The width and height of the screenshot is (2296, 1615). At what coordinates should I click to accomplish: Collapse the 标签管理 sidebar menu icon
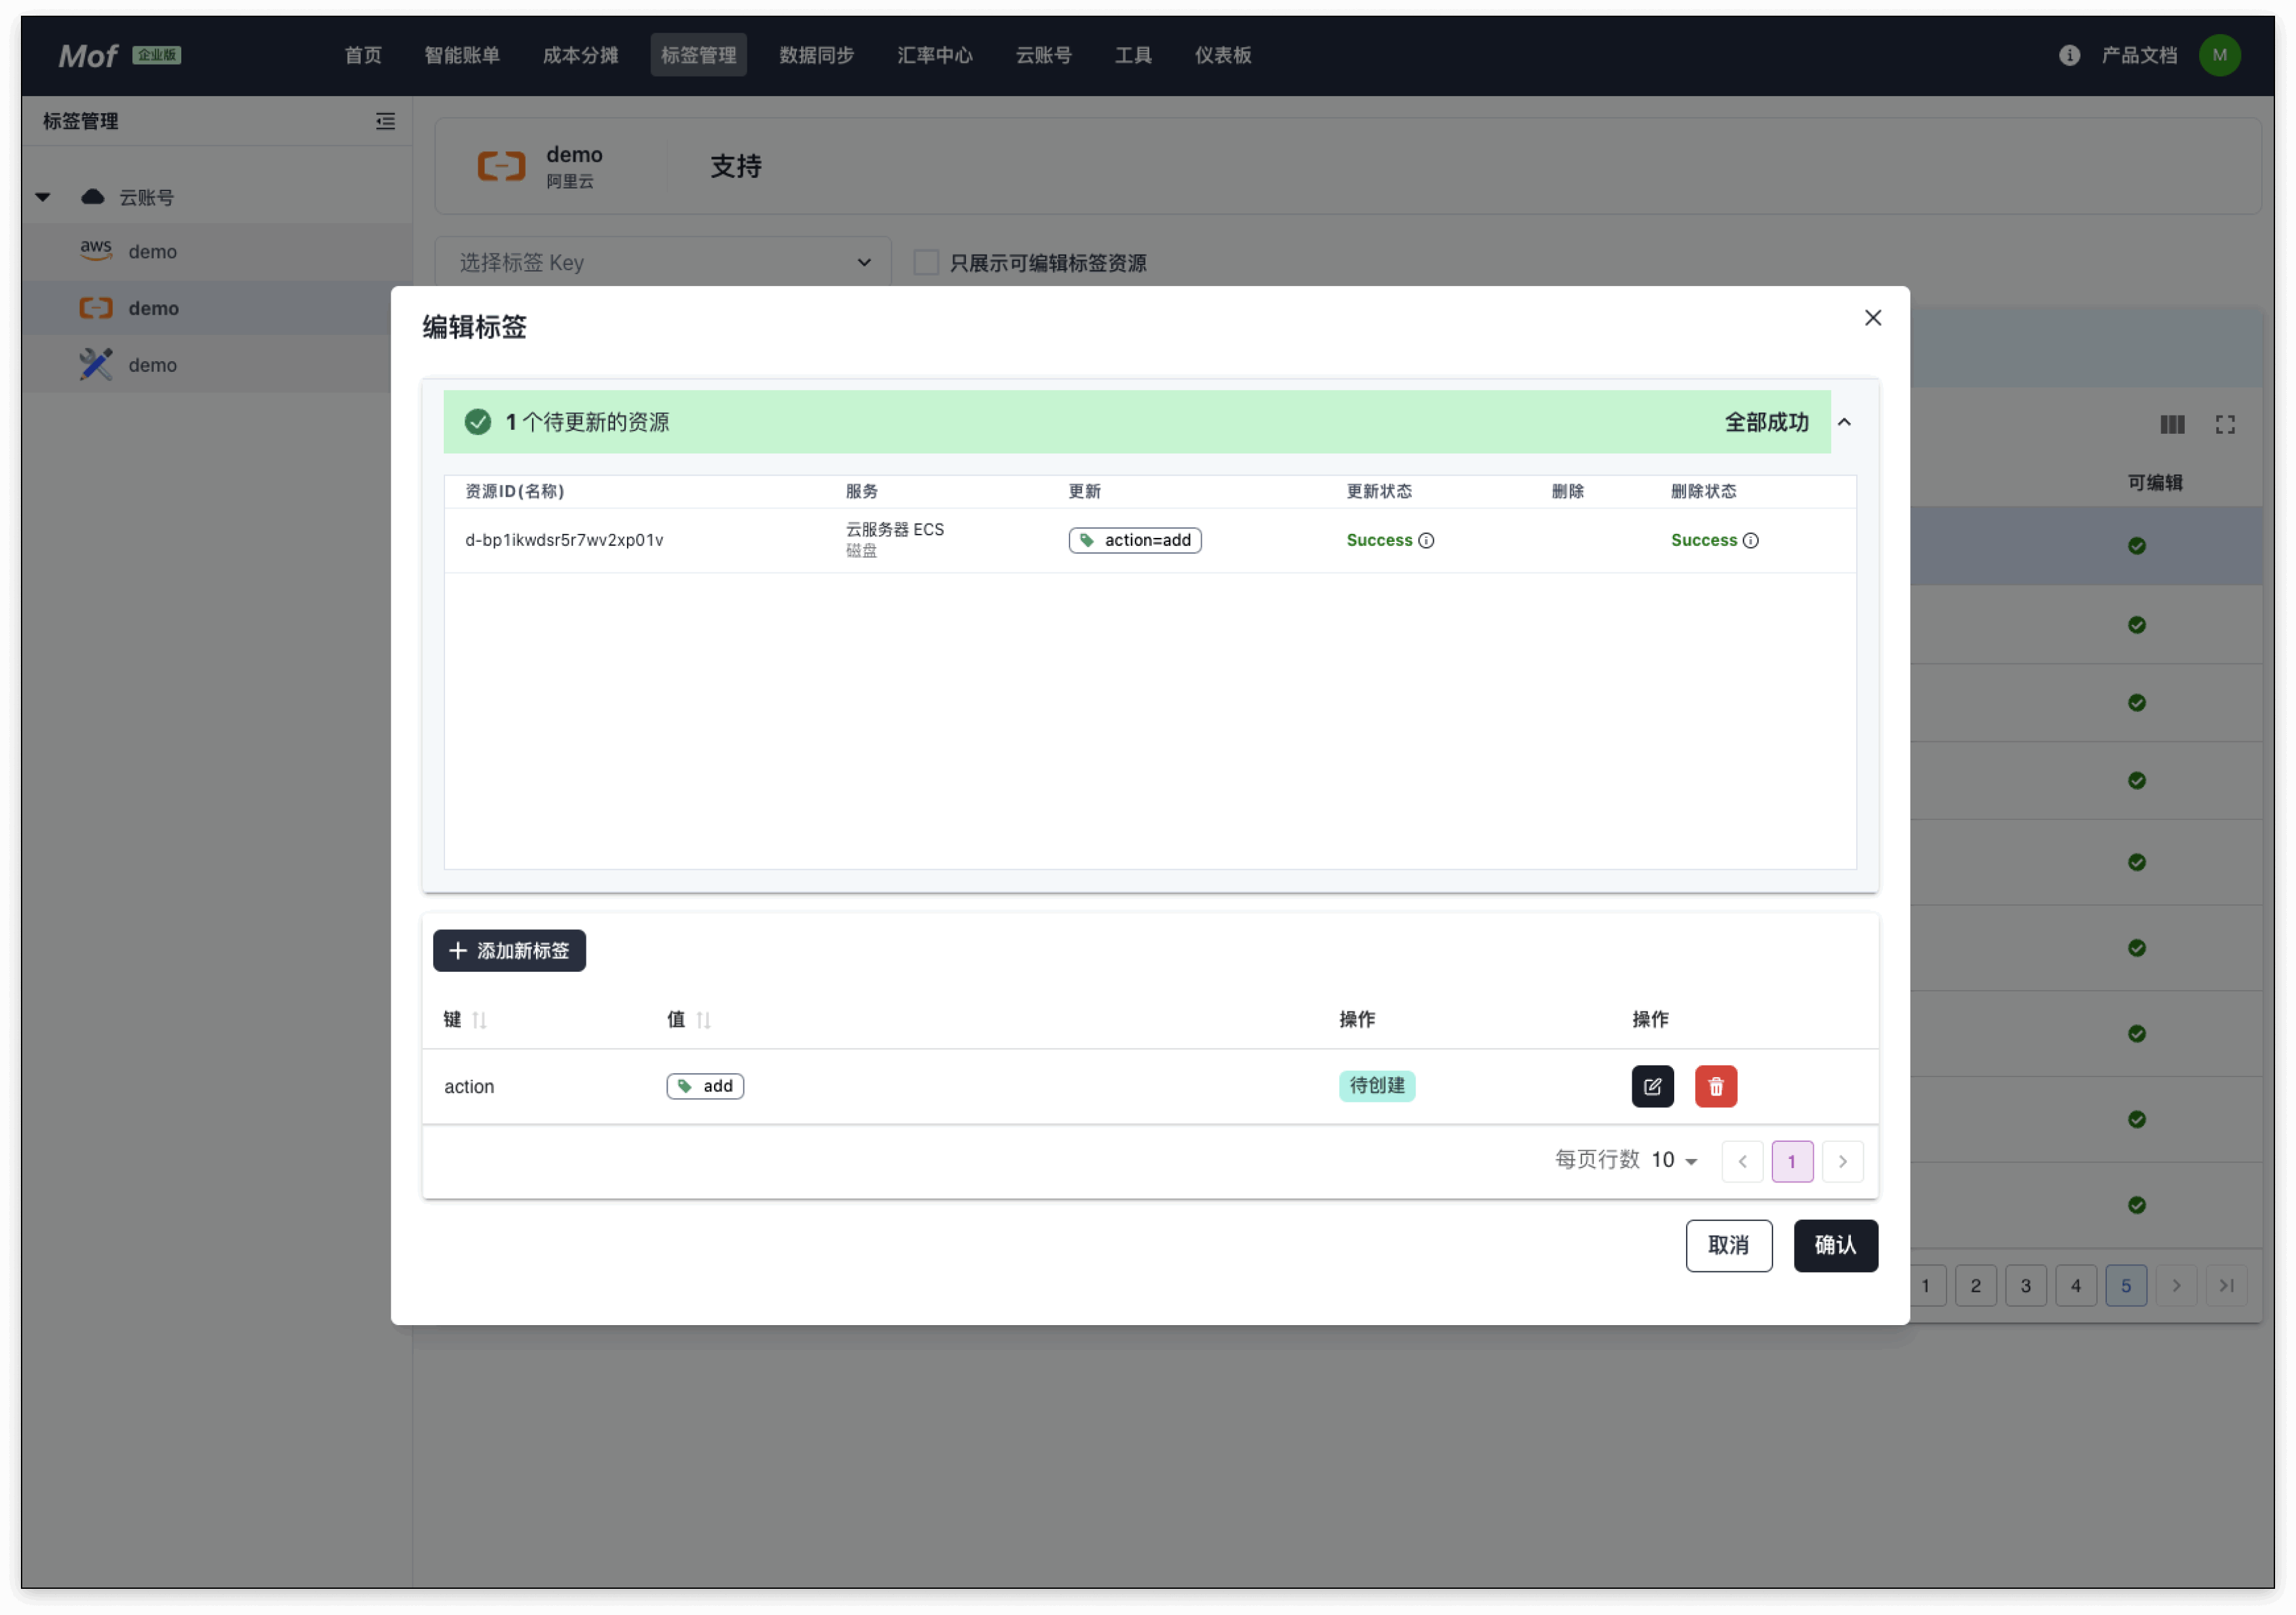point(385,121)
